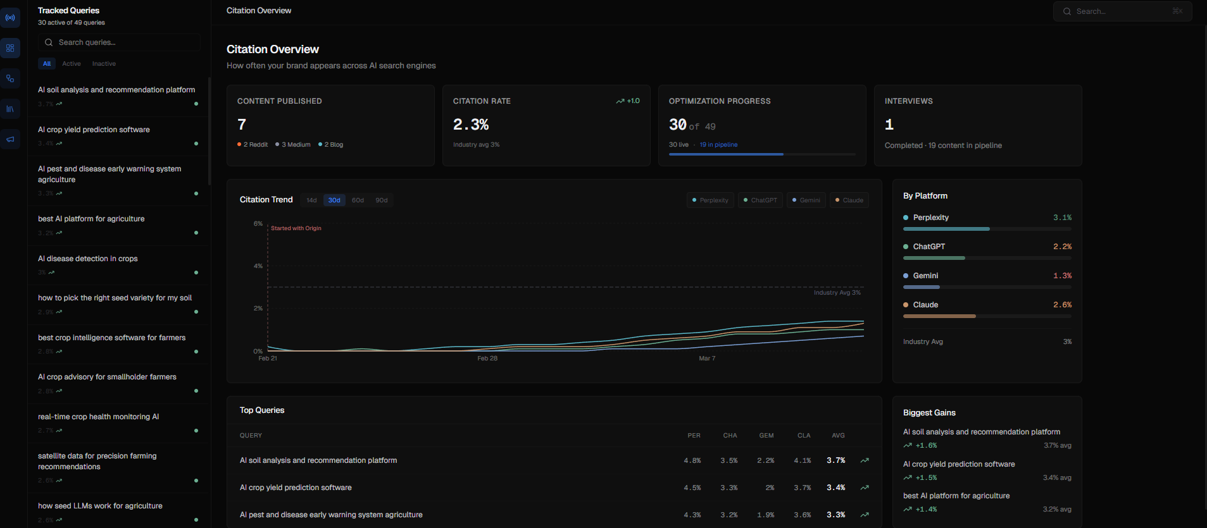Focus the top-right Search field
1207x528 pixels.
pos(1122,11)
